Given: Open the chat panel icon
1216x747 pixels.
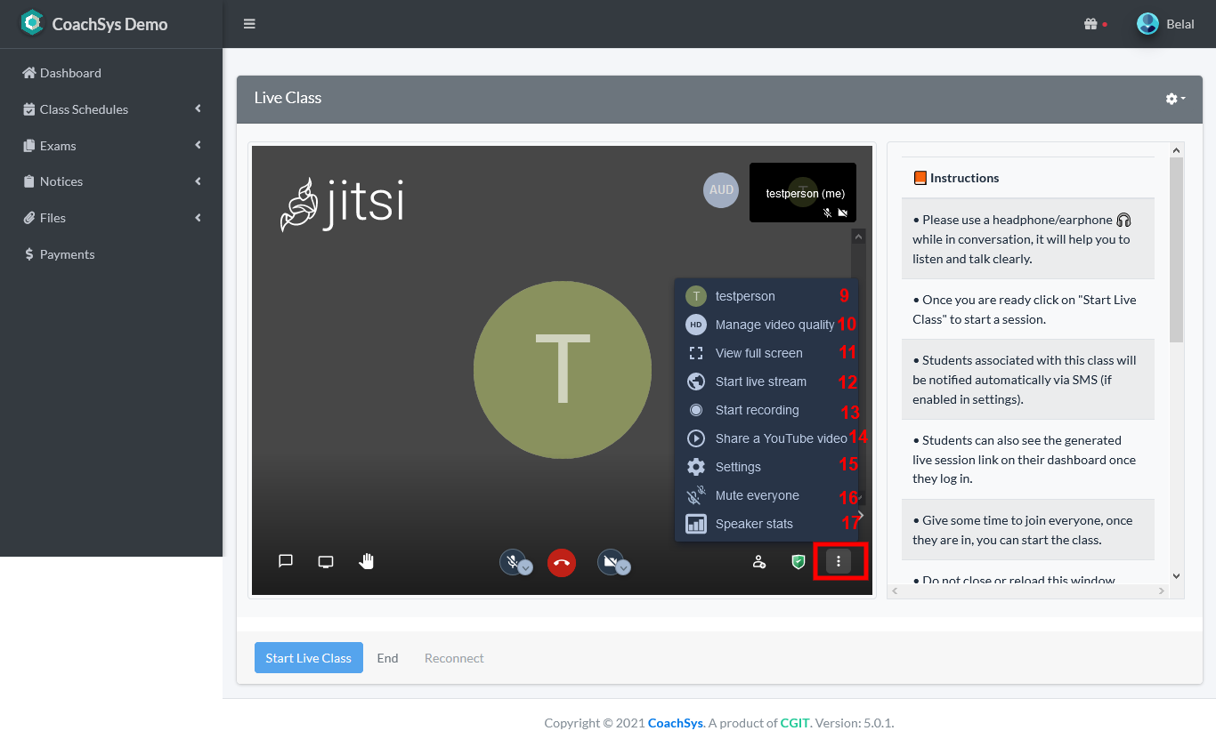Looking at the screenshot, I should (286, 561).
